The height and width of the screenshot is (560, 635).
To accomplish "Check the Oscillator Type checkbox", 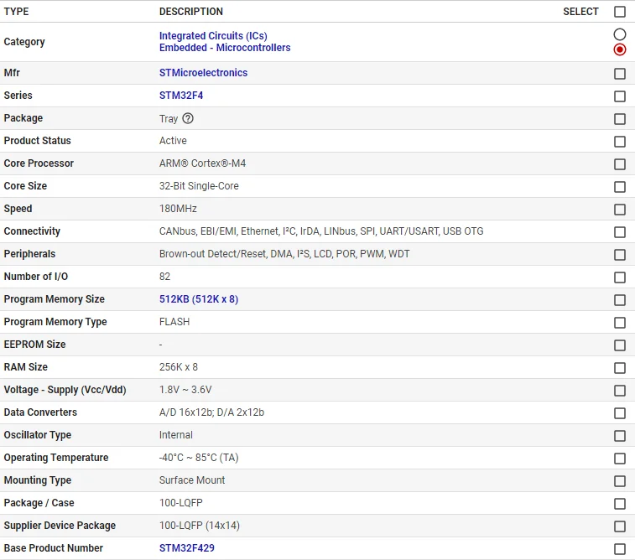I will pos(620,436).
